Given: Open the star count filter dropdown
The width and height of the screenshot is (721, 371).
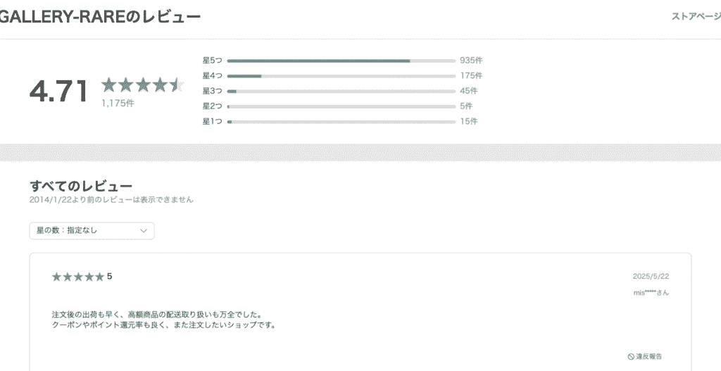Looking at the screenshot, I should point(92,231).
